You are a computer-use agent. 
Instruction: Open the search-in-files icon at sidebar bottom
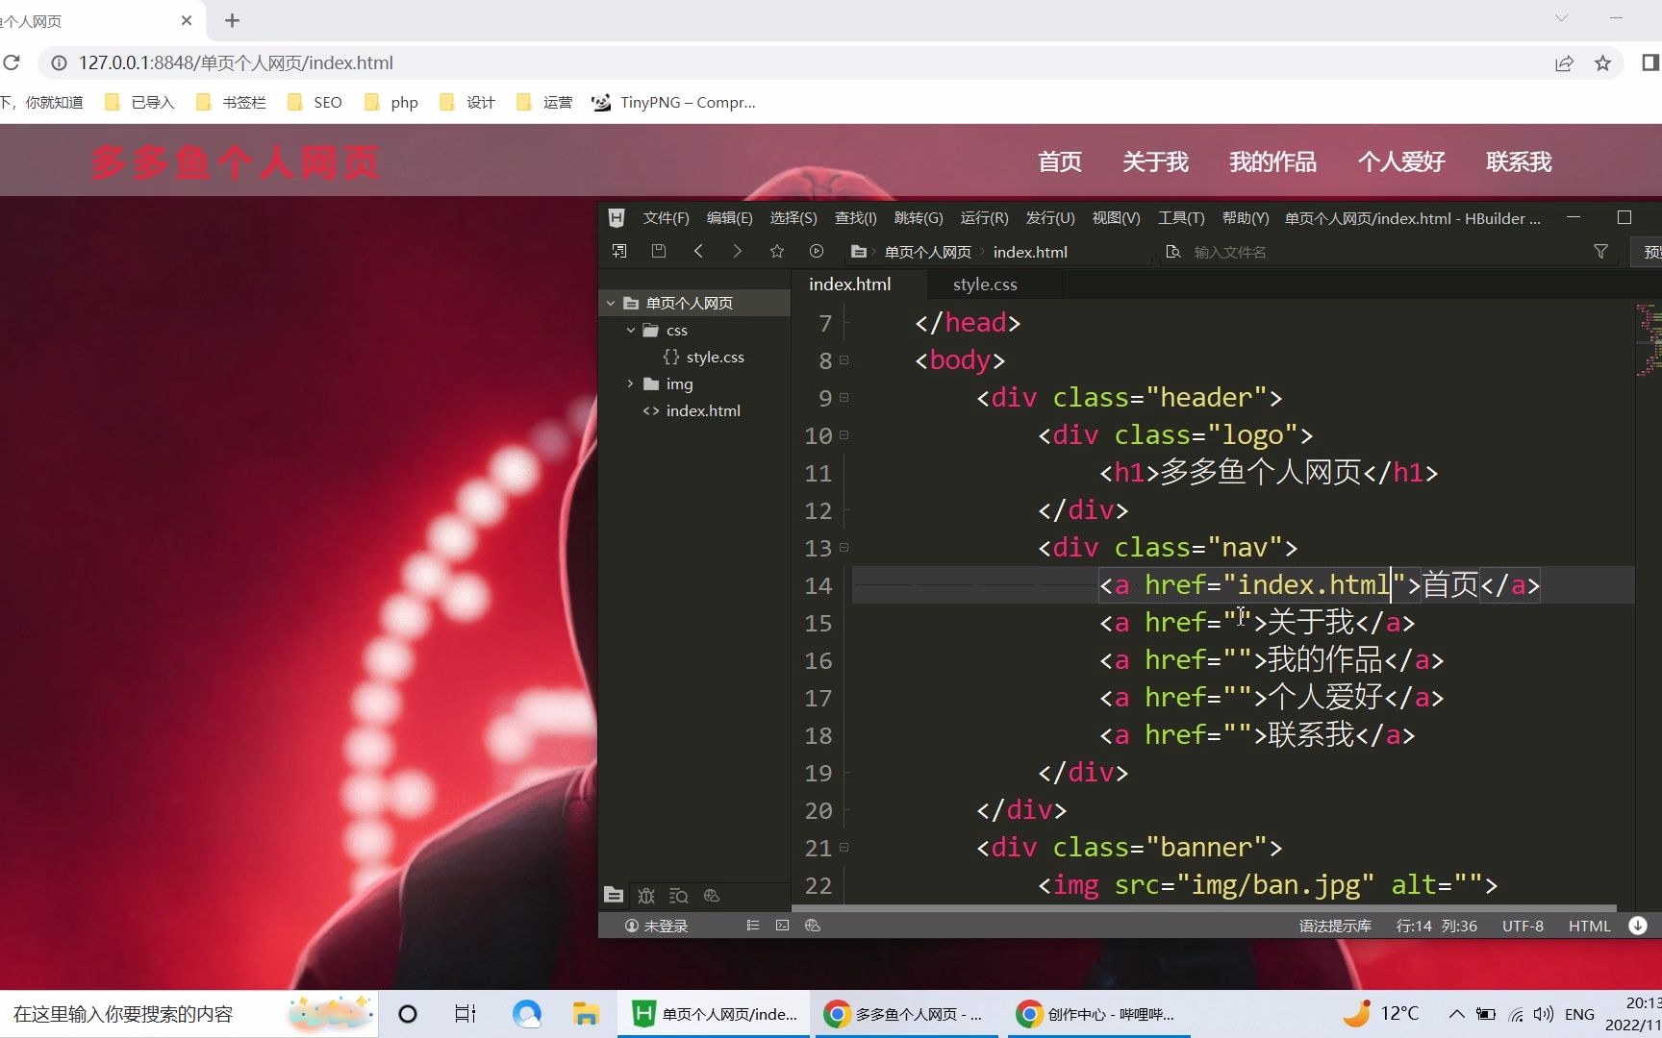click(x=679, y=896)
